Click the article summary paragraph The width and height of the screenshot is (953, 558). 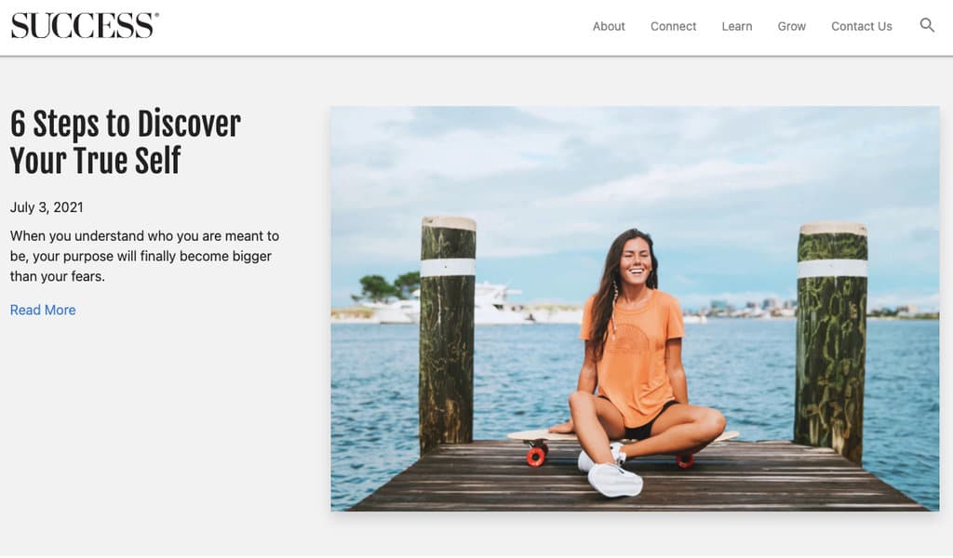click(144, 256)
